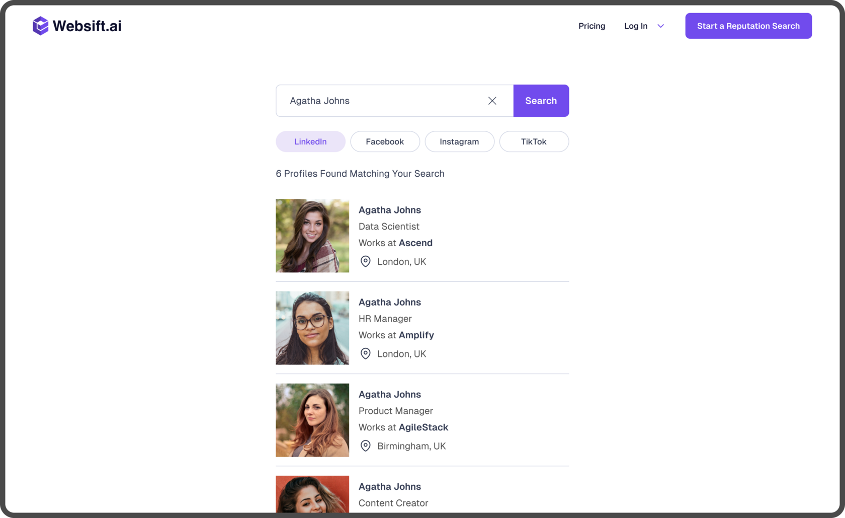
Task: Open Product Manager profile photo thumbnail
Action: (x=312, y=420)
